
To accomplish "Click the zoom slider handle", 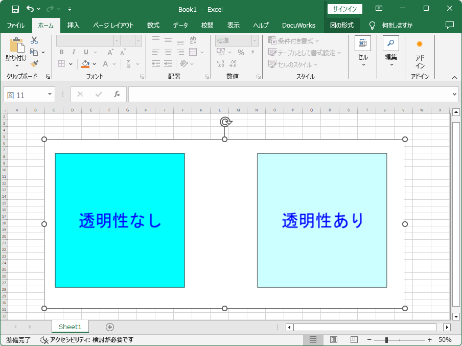I will pyautogui.click(x=386, y=340).
